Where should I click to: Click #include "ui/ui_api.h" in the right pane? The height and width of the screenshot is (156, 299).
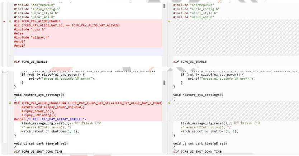pyautogui.click(x=194, y=17)
